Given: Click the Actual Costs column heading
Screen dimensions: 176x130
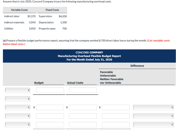Looking at the screenshot, I should click(75, 83).
